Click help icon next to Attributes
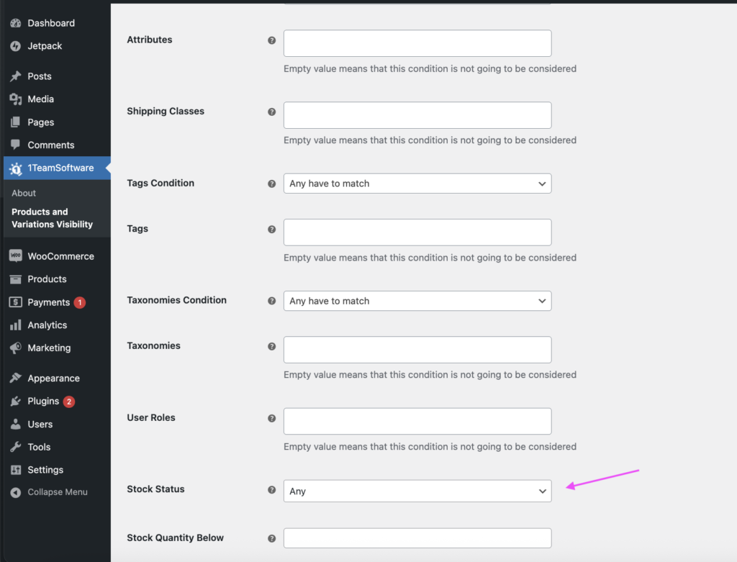 point(271,40)
